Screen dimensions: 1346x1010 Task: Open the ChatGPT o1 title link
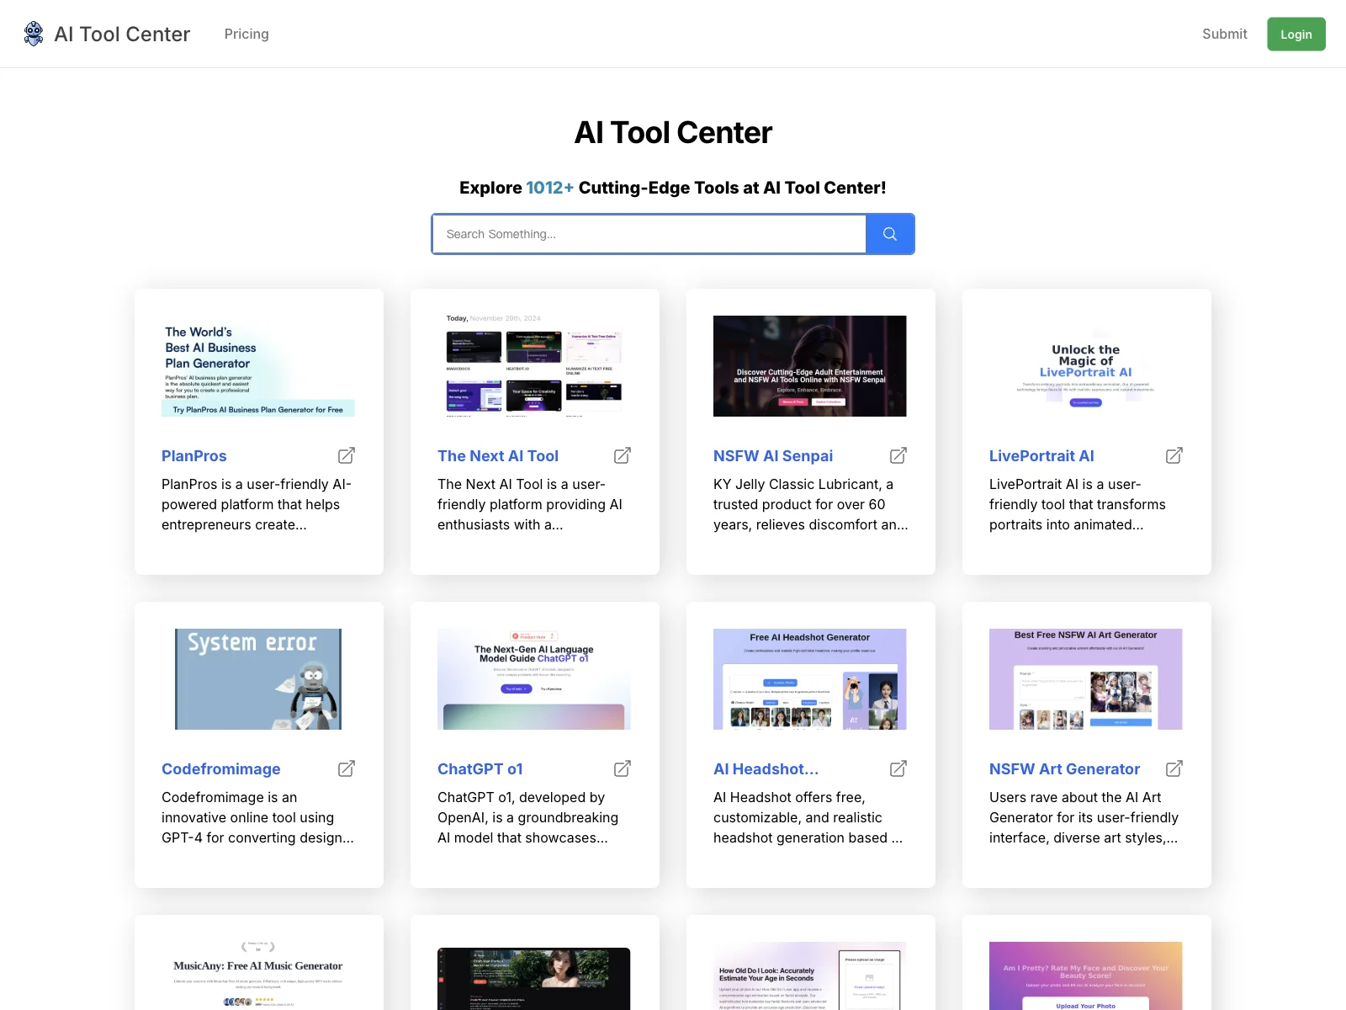pyautogui.click(x=480, y=768)
